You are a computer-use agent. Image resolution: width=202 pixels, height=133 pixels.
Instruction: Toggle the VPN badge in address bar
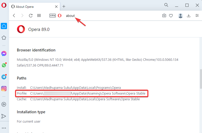coord(53,16)
